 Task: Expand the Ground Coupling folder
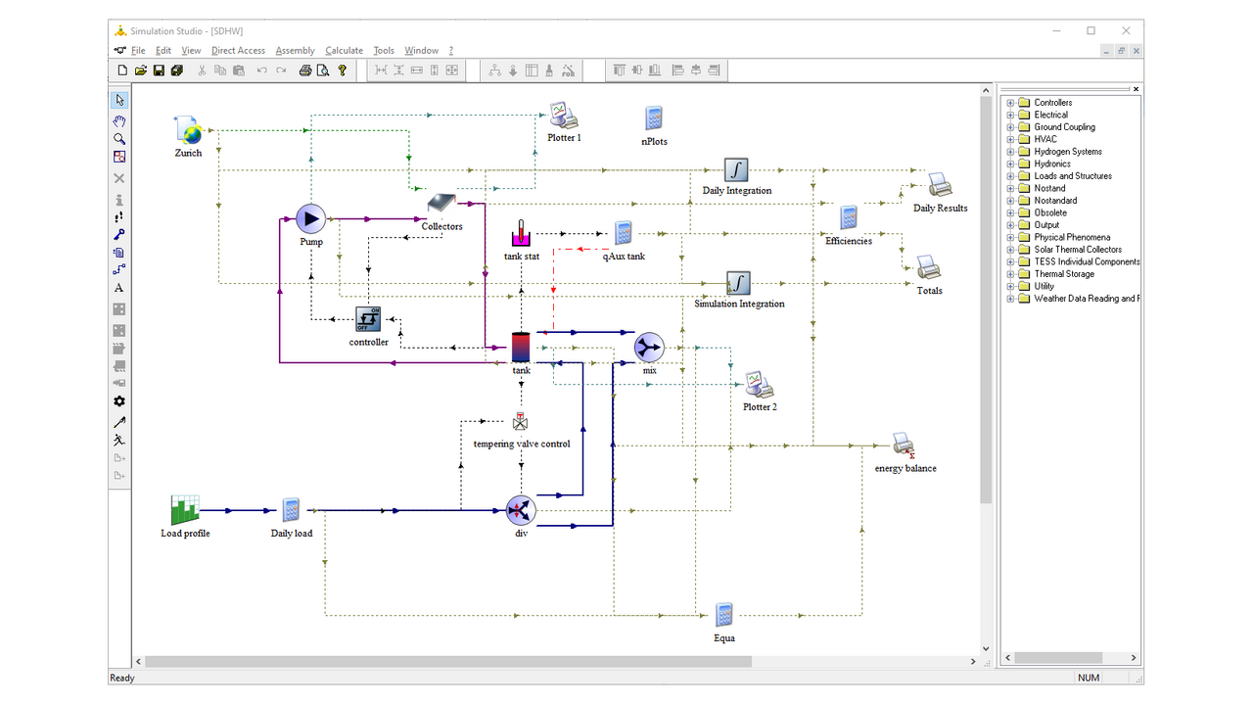[x=1010, y=127]
